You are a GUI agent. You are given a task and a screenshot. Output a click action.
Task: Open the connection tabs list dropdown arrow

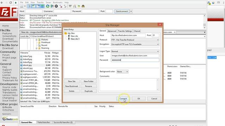coord(205,32)
